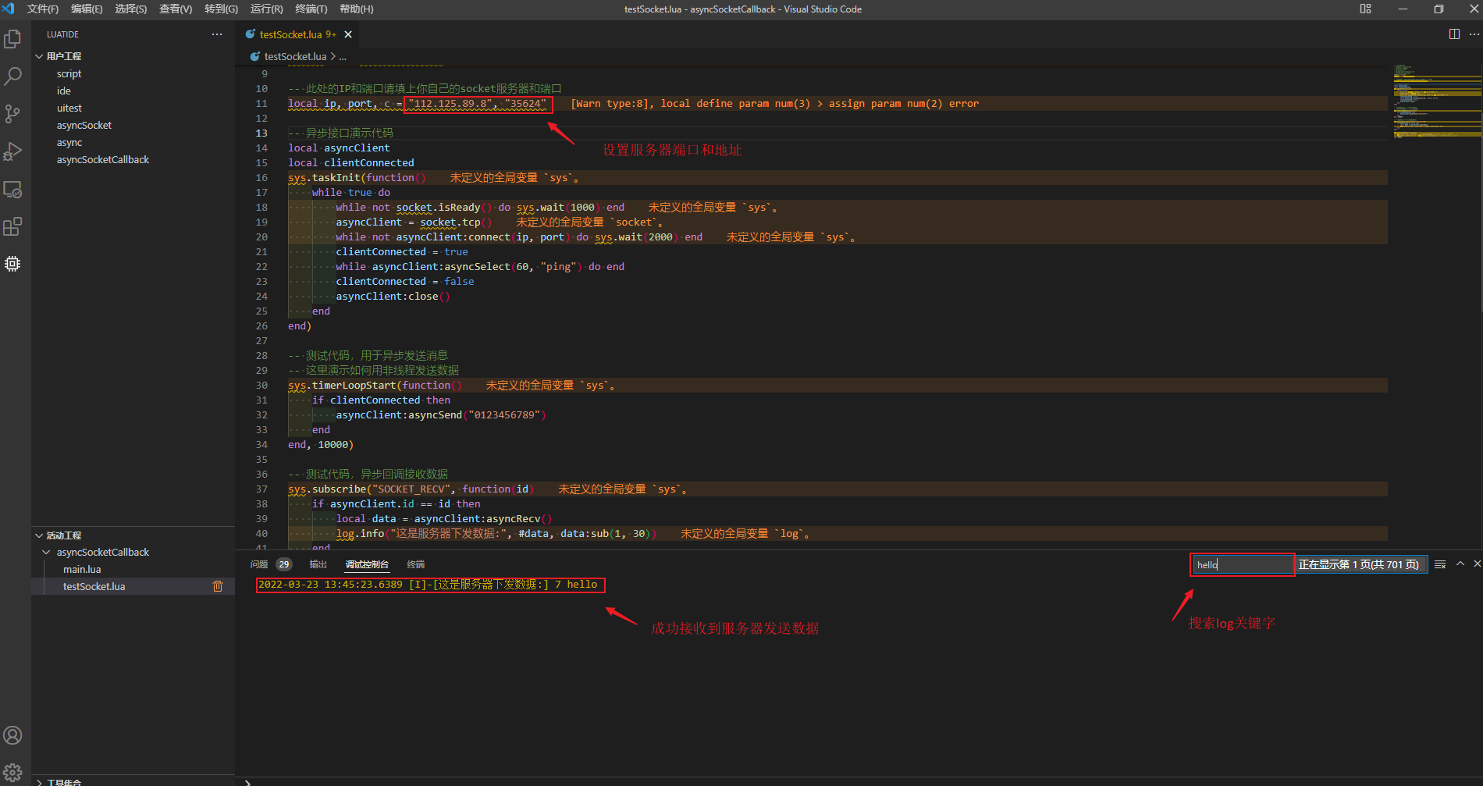Select the async project item
The height and width of the screenshot is (786, 1483).
(69, 142)
